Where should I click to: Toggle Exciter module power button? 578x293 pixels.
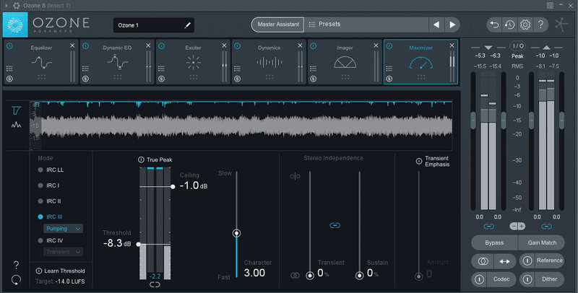coord(161,46)
